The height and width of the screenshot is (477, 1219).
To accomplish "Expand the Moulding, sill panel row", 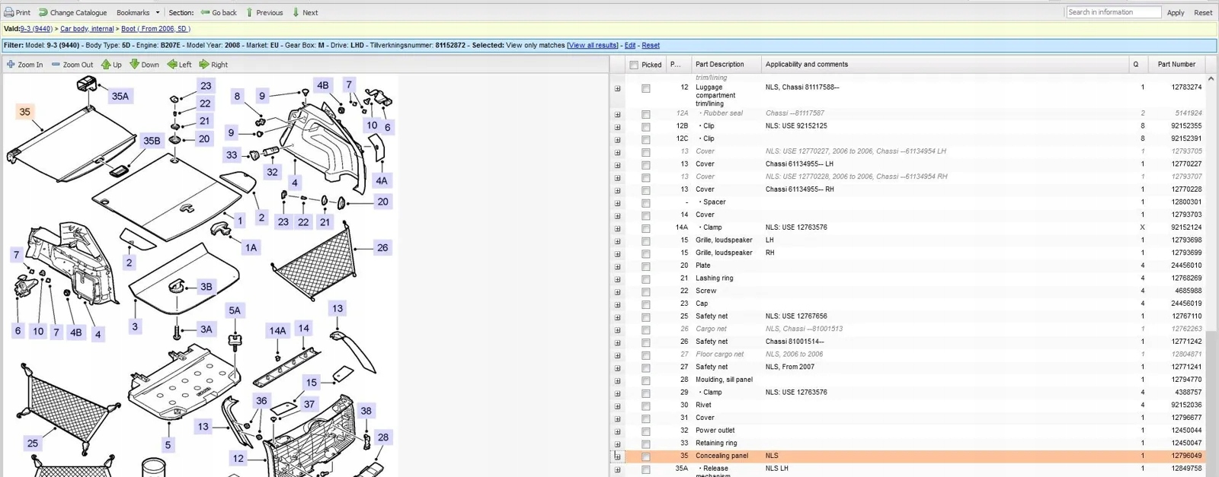I will 617,380.
